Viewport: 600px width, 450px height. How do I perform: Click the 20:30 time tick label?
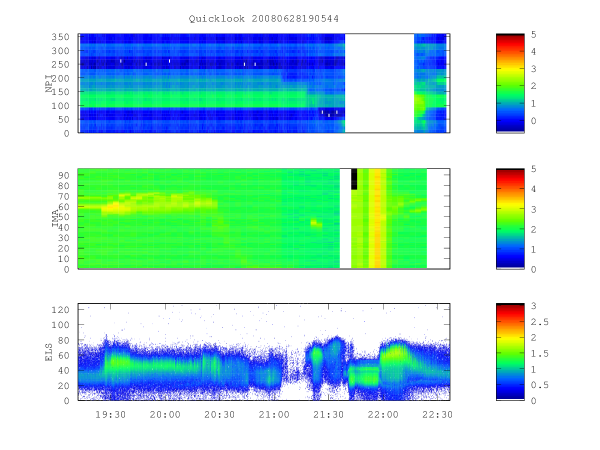(x=219, y=414)
